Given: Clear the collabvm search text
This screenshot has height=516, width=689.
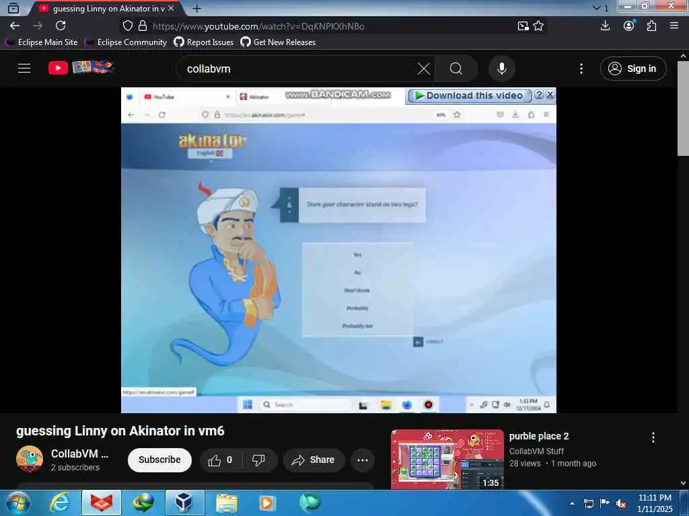Looking at the screenshot, I should click(424, 69).
